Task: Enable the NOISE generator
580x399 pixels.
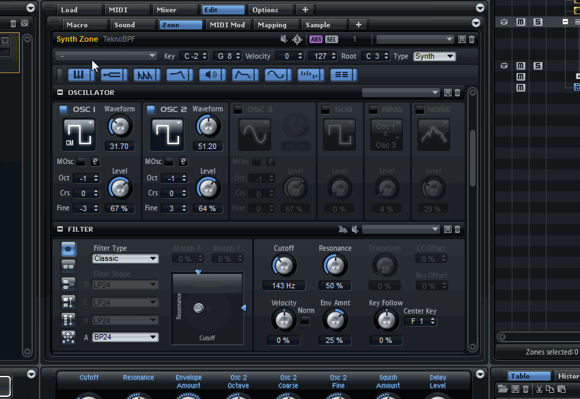Action: [x=420, y=109]
